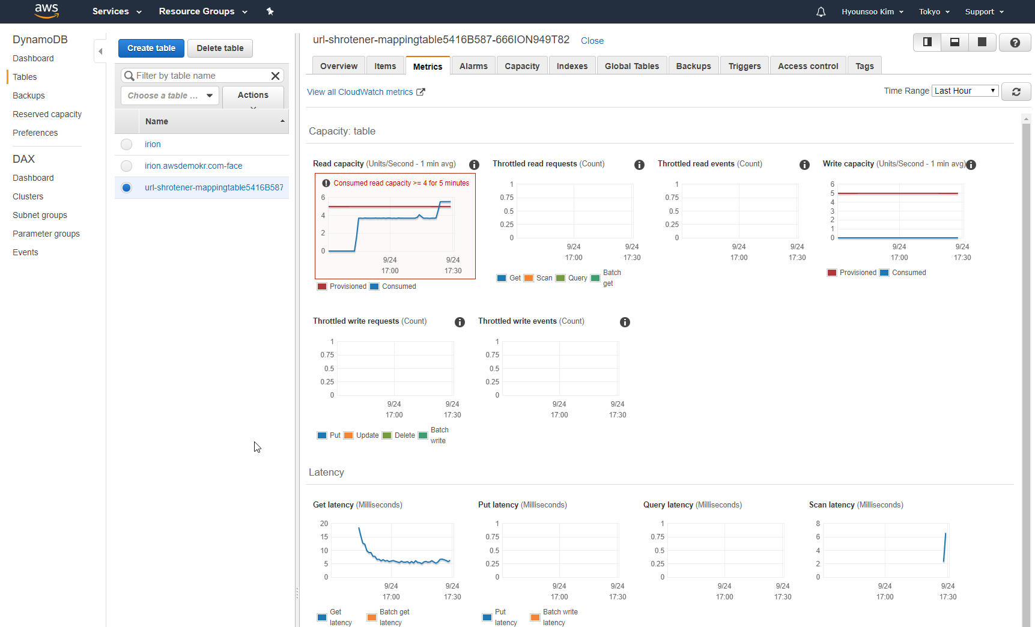Click the alarm warning icon on Read capacity

(x=326, y=183)
